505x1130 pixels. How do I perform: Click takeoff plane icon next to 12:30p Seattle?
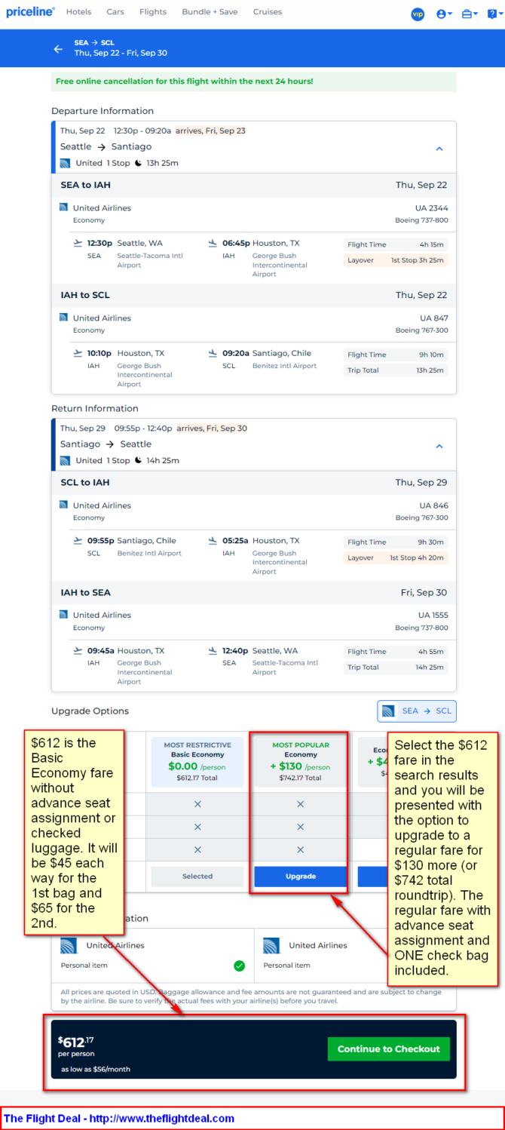(x=78, y=243)
